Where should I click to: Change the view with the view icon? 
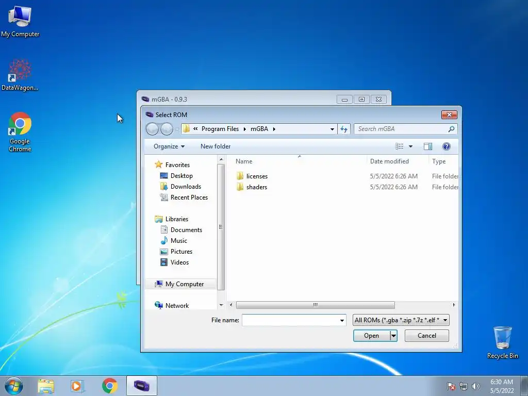pyautogui.click(x=400, y=146)
